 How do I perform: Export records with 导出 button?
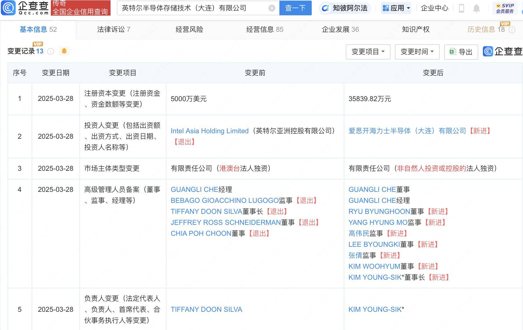click(461, 52)
